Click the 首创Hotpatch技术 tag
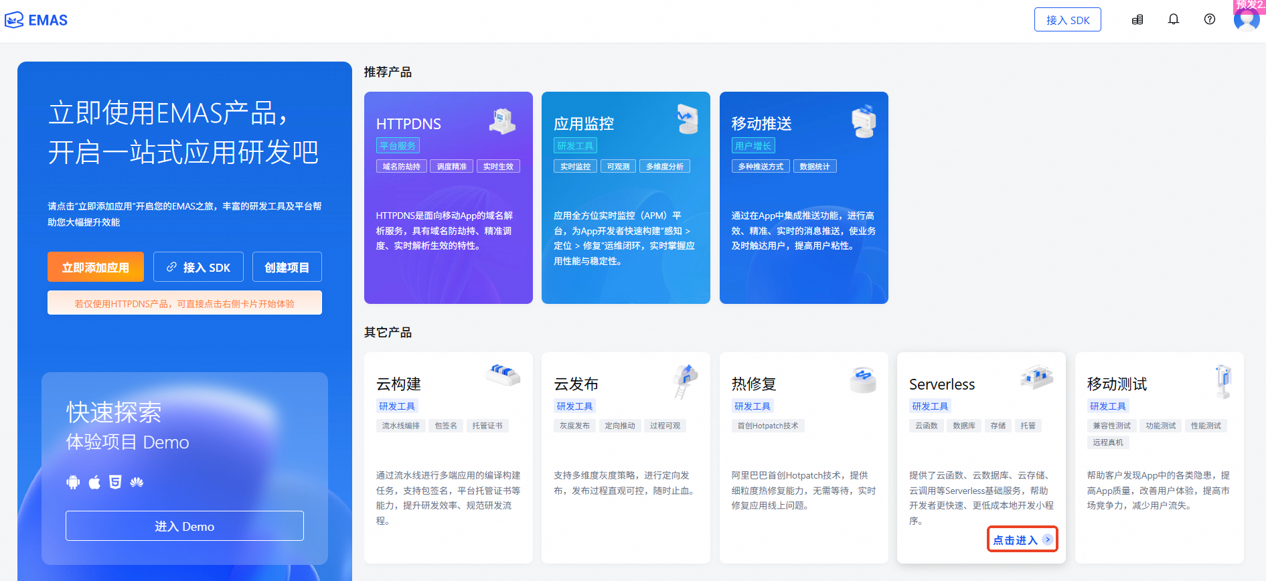Image resolution: width=1266 pixels, height=581 pixels. tap(768, 426)
